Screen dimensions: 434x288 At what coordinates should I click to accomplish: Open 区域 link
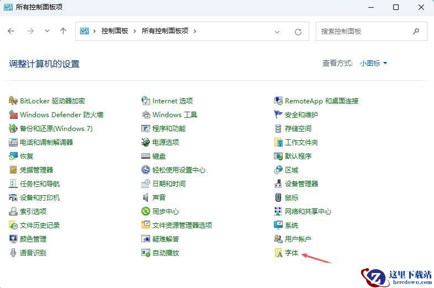(x=292, y=170)
